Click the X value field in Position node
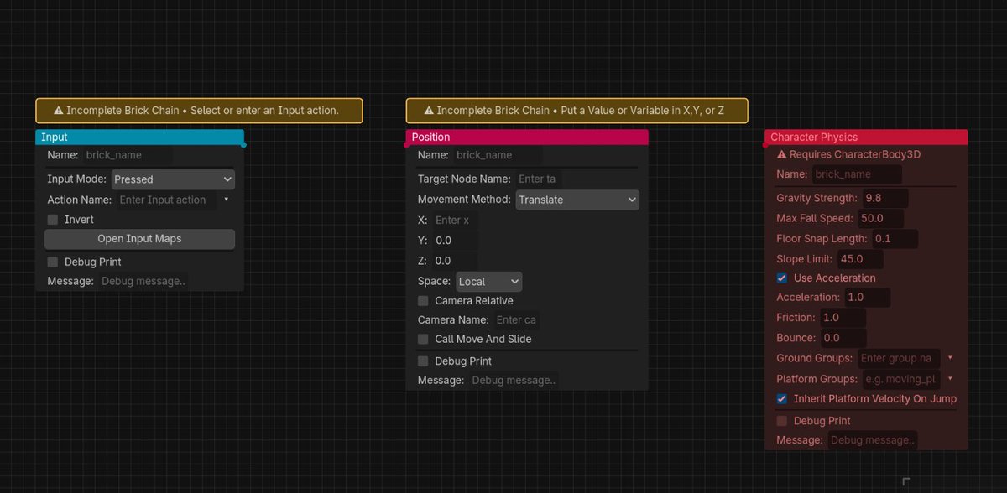The width and height of the screenshot is (1007, 493). pos(455,220)
